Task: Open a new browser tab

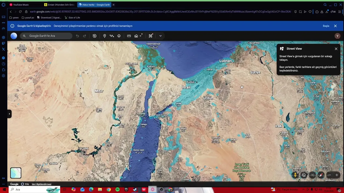Action: (113, 5)
